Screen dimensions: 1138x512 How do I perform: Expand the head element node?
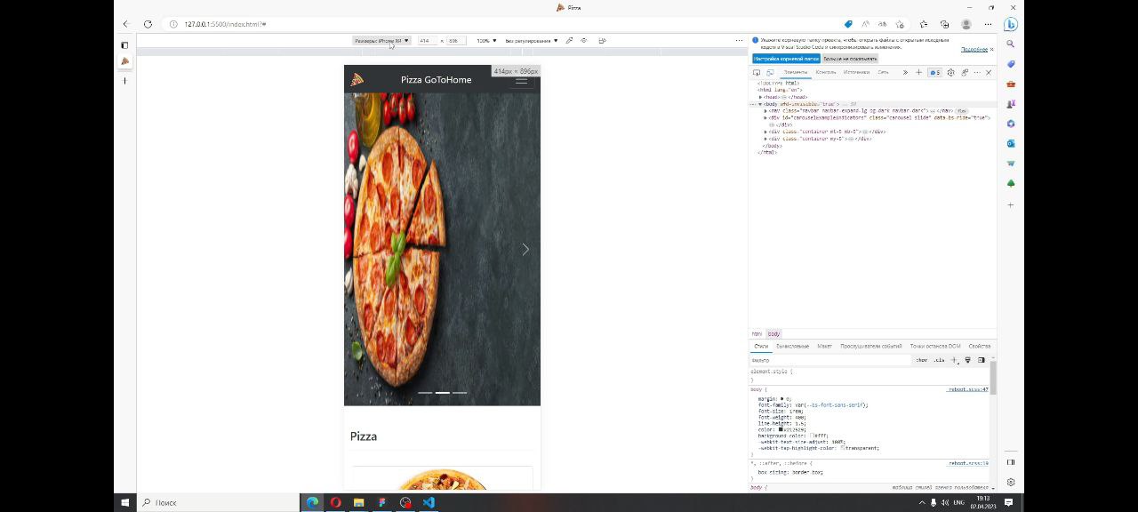pyautogui.click(x=760, y=97)
